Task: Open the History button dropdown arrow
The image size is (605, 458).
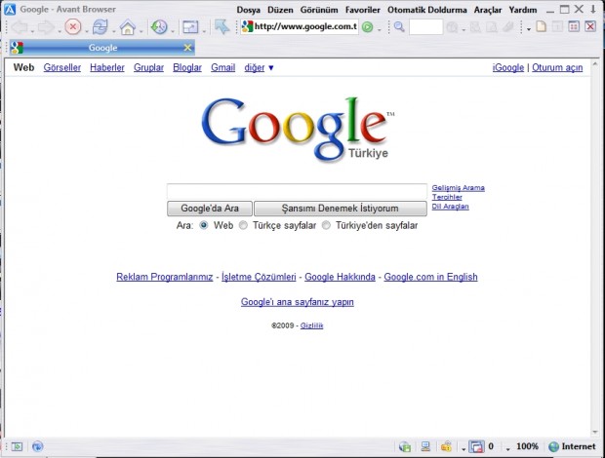Action: click(x=172, y=30)
